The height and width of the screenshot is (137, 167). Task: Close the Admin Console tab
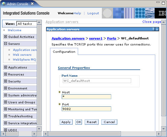pos(32,4)
